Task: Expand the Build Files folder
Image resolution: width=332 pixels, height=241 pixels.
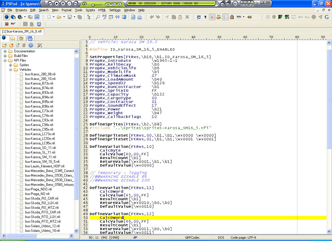Action: click(x=5, y=56)
